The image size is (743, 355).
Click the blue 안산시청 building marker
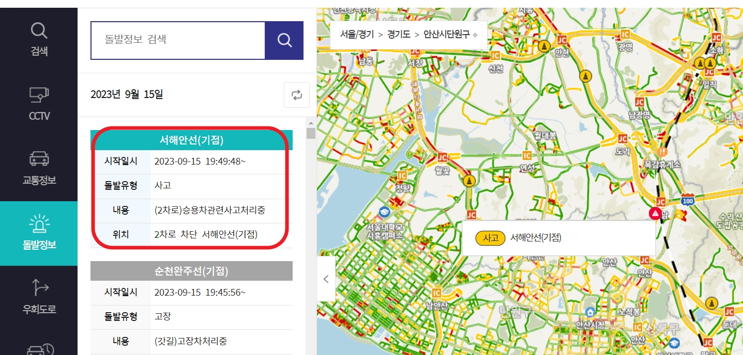[x=589, y=311]
